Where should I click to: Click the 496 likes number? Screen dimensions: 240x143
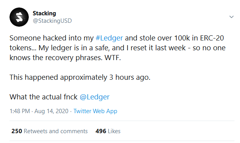click(x=101, y=131)
